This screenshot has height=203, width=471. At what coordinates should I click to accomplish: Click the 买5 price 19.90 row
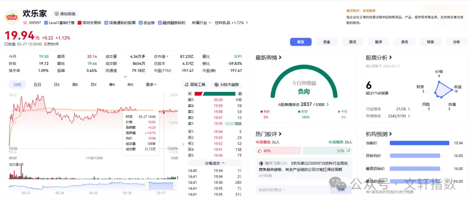pyautogui.click(x=215, y=156)
